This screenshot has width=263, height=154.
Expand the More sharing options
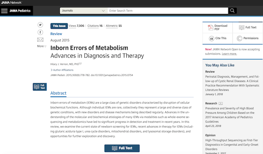(41, 46)
